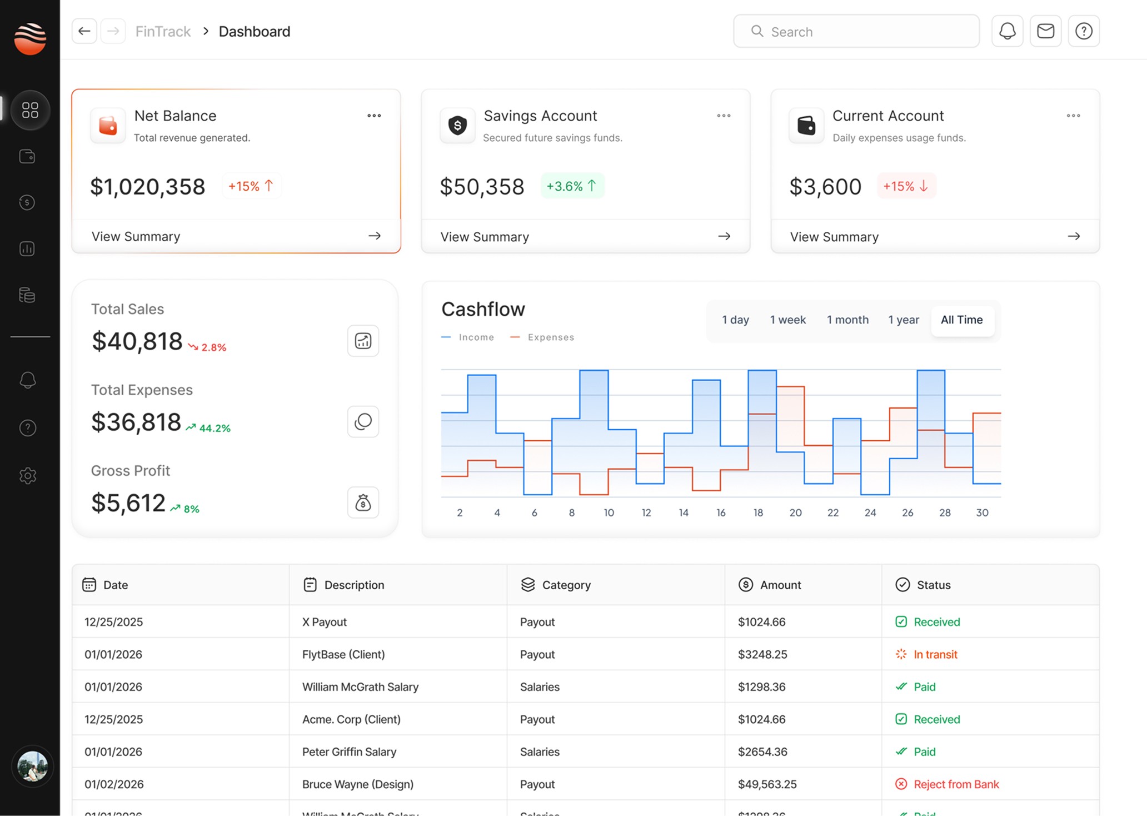Open sidebar settings gear
1147x816 pixels.
coord(27,476)
